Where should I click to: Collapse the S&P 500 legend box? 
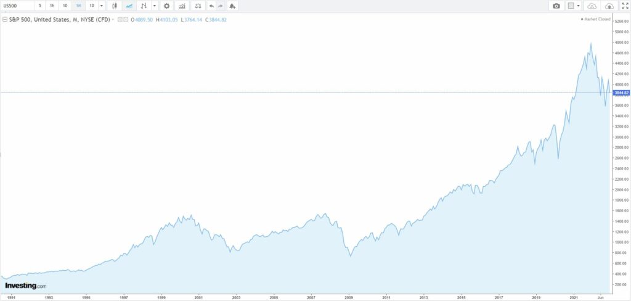5,19
